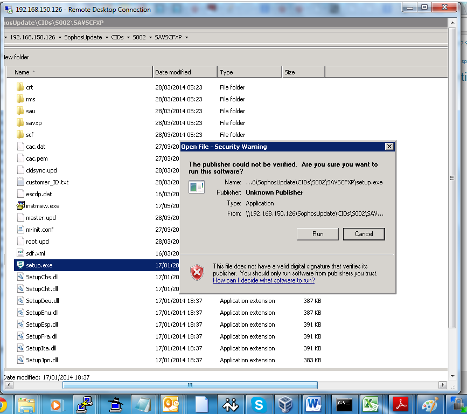
Task: Select the escdp.dat file
Action: (39, 194)
